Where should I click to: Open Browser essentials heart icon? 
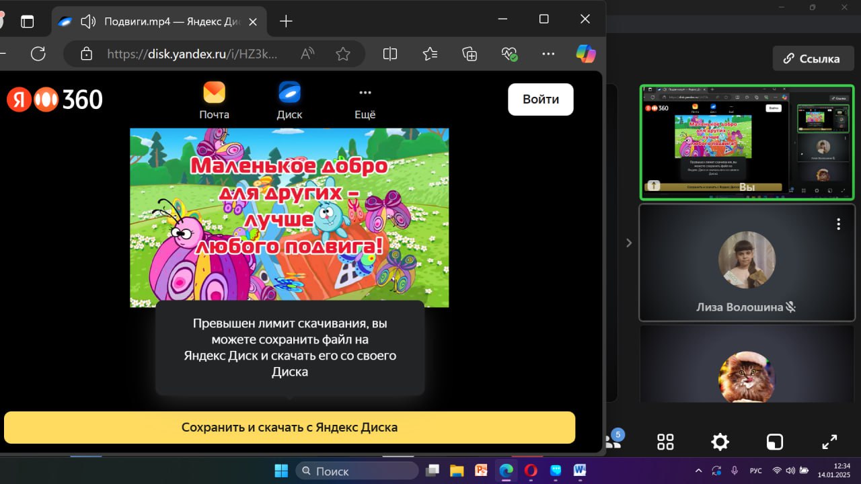(x=509, y=54)
